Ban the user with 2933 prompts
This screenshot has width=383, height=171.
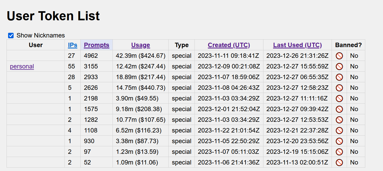click(339, 77)
